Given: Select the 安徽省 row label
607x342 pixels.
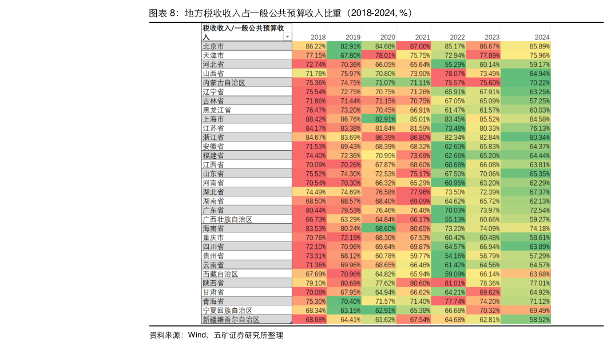Looking at the screenshot, I should 247,147.
